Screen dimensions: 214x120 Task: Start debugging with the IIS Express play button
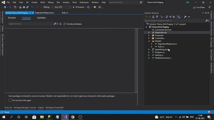[74, 7]
